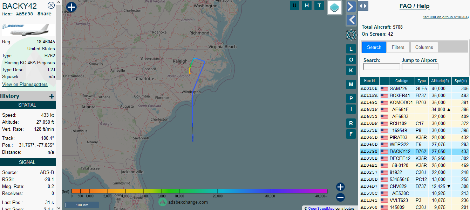Screen dimensions: 470x210
Task: Open the settings gear menu
Action: tap(351, 35)
